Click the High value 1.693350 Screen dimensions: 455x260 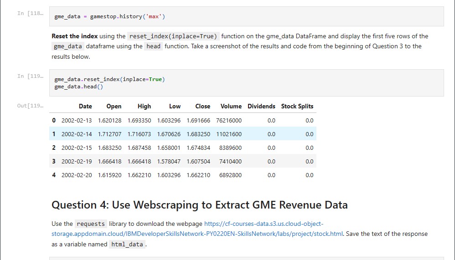[x=140, y=120]
